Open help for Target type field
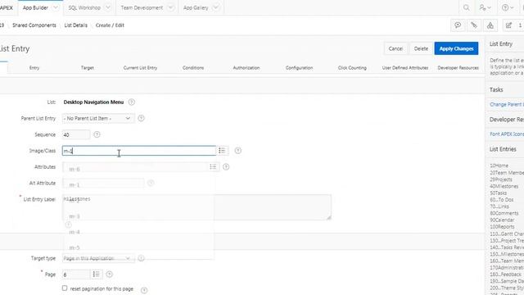The width and height of the screenshot is (524, 295). click(141, 258)
